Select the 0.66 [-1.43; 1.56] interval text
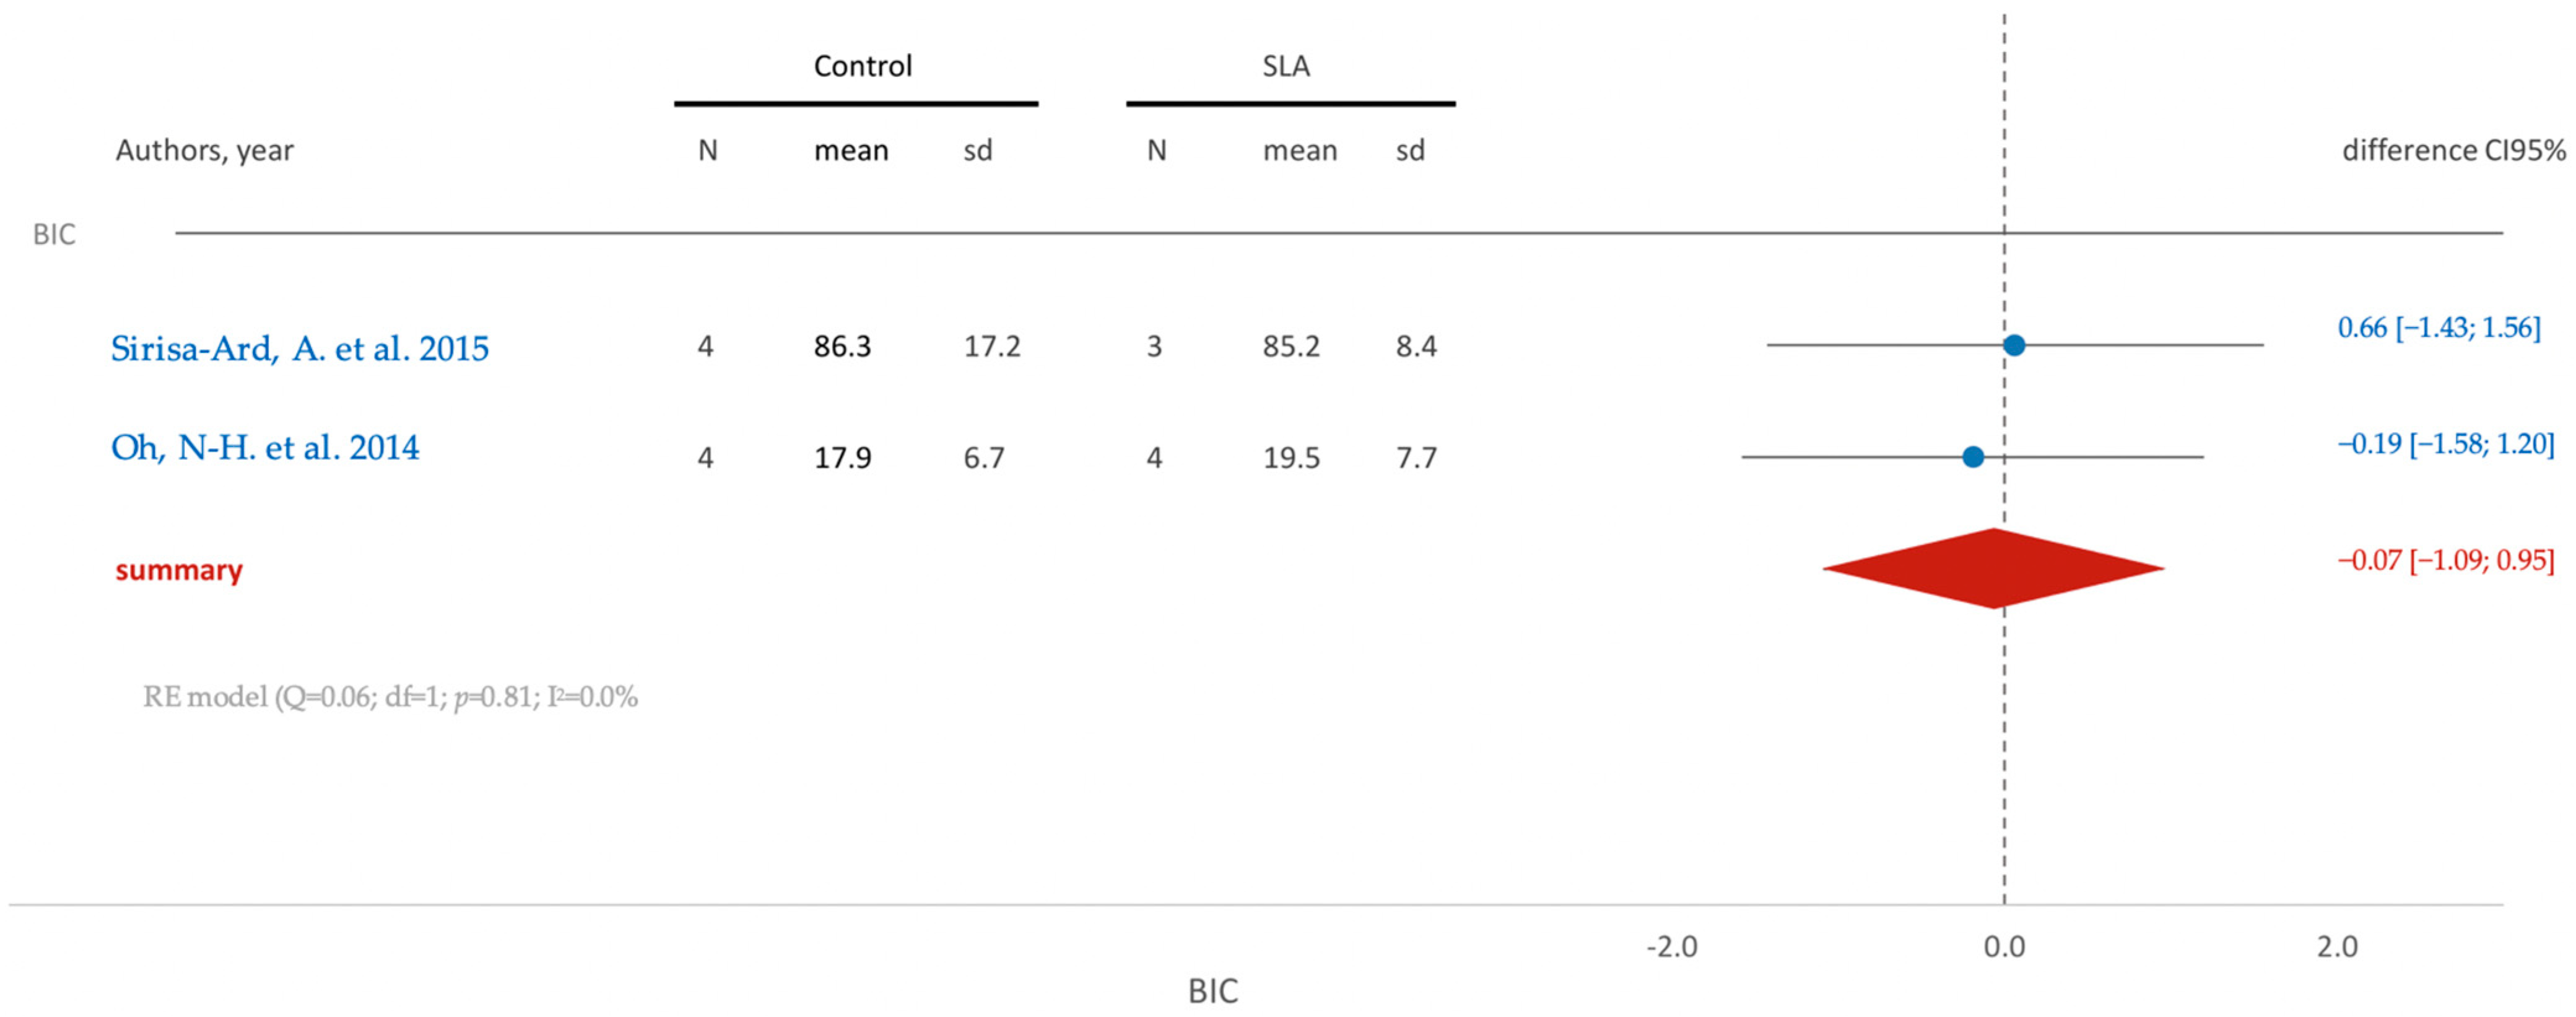This screenshot has height=1017, width=2576. click(x=2439, y=328)
